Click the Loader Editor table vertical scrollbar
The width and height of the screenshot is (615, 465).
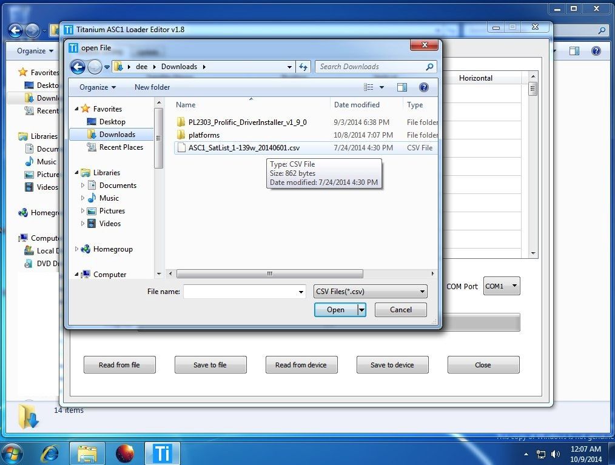(x=533, y=89)
